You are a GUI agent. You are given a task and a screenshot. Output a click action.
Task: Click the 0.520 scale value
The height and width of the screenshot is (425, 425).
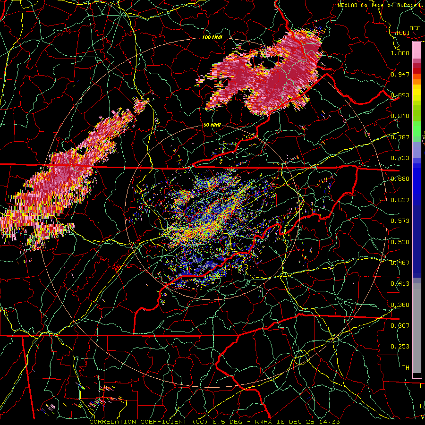click(400, 242)
